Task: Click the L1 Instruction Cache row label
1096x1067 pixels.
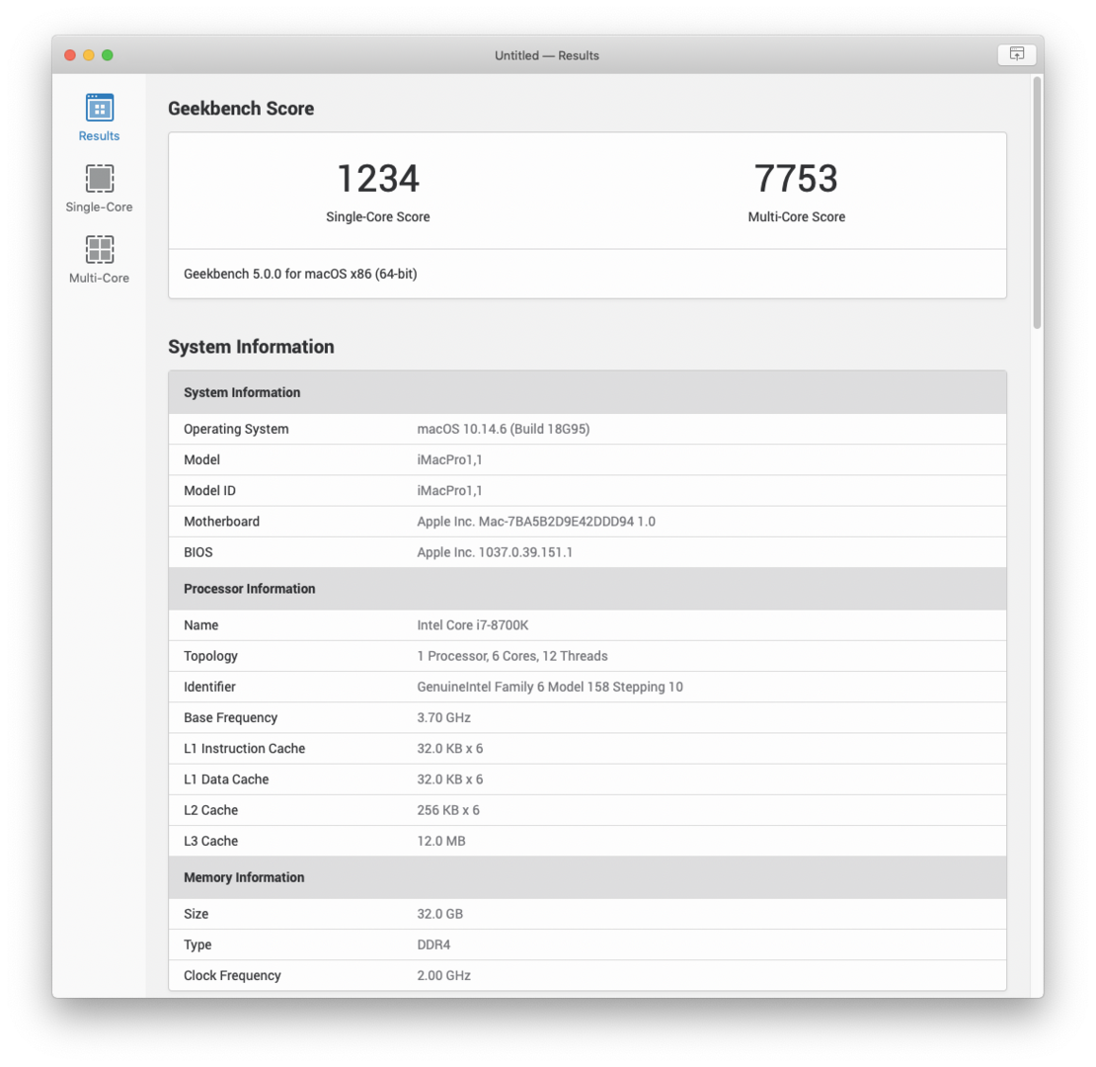Action: (245, 748)
